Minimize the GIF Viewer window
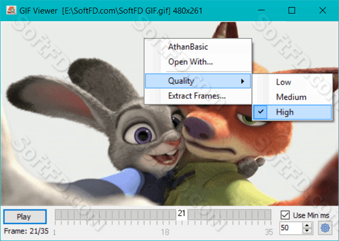 261,10
